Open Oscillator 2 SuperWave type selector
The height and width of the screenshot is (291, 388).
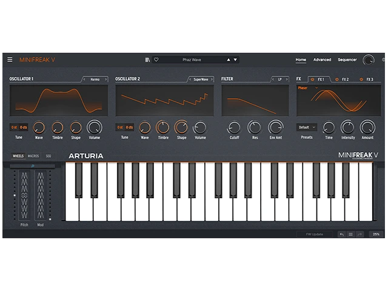click(x=201, y=79)
